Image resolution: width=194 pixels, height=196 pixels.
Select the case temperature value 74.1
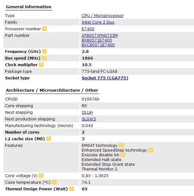[x=86, y=182]
